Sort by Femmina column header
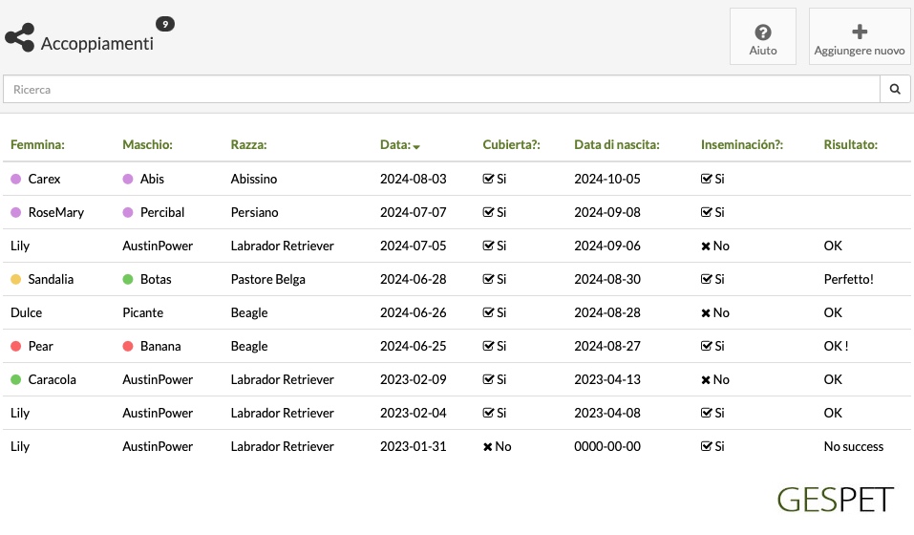Viewport: 914px width, 535px height. tap(37, 144)
